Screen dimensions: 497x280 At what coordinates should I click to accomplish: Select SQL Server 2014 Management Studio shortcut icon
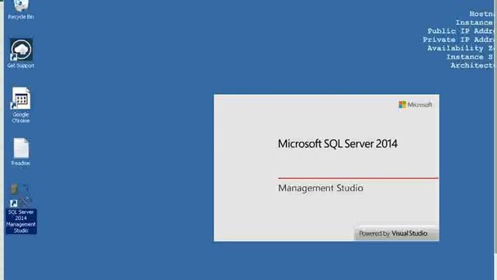coord(21,195)
